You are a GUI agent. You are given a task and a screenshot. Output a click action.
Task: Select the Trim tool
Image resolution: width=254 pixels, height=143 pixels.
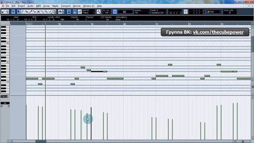coord(31,12)
